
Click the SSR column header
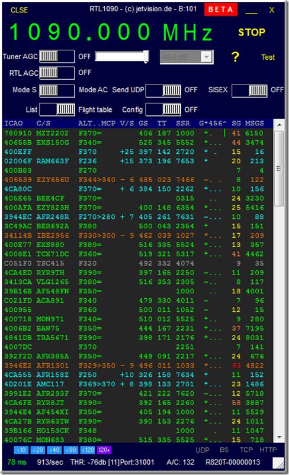tap(183, 123)
